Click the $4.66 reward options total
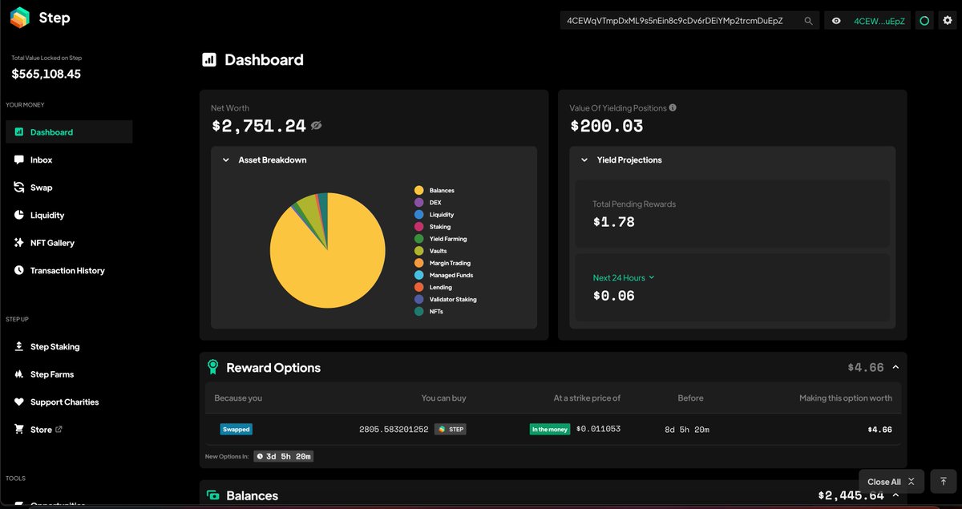The height and width of the screenshot is (509, 962). [x=866, y=367]
